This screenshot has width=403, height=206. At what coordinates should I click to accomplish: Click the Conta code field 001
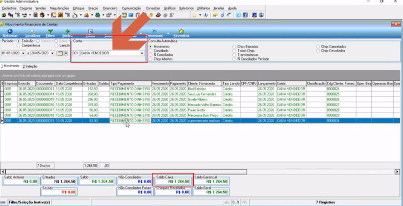coord(76,53)
